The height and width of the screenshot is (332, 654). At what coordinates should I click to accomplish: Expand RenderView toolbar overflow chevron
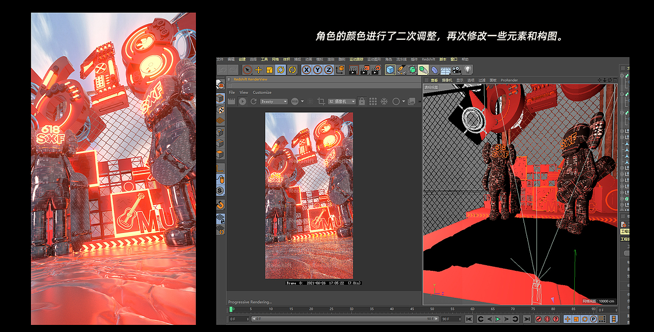419,101
